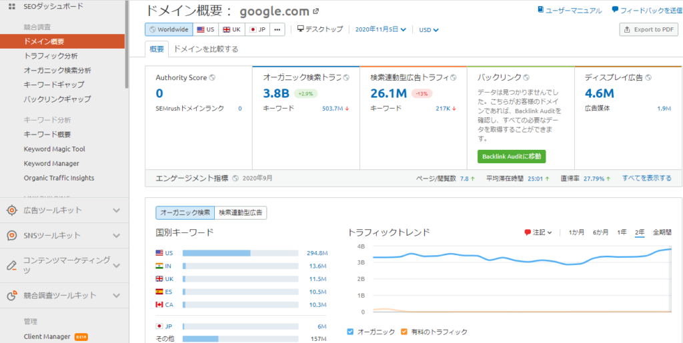683x343 pixels.
Task: Click India flag in 国別キーワード list
Action: 159,266
